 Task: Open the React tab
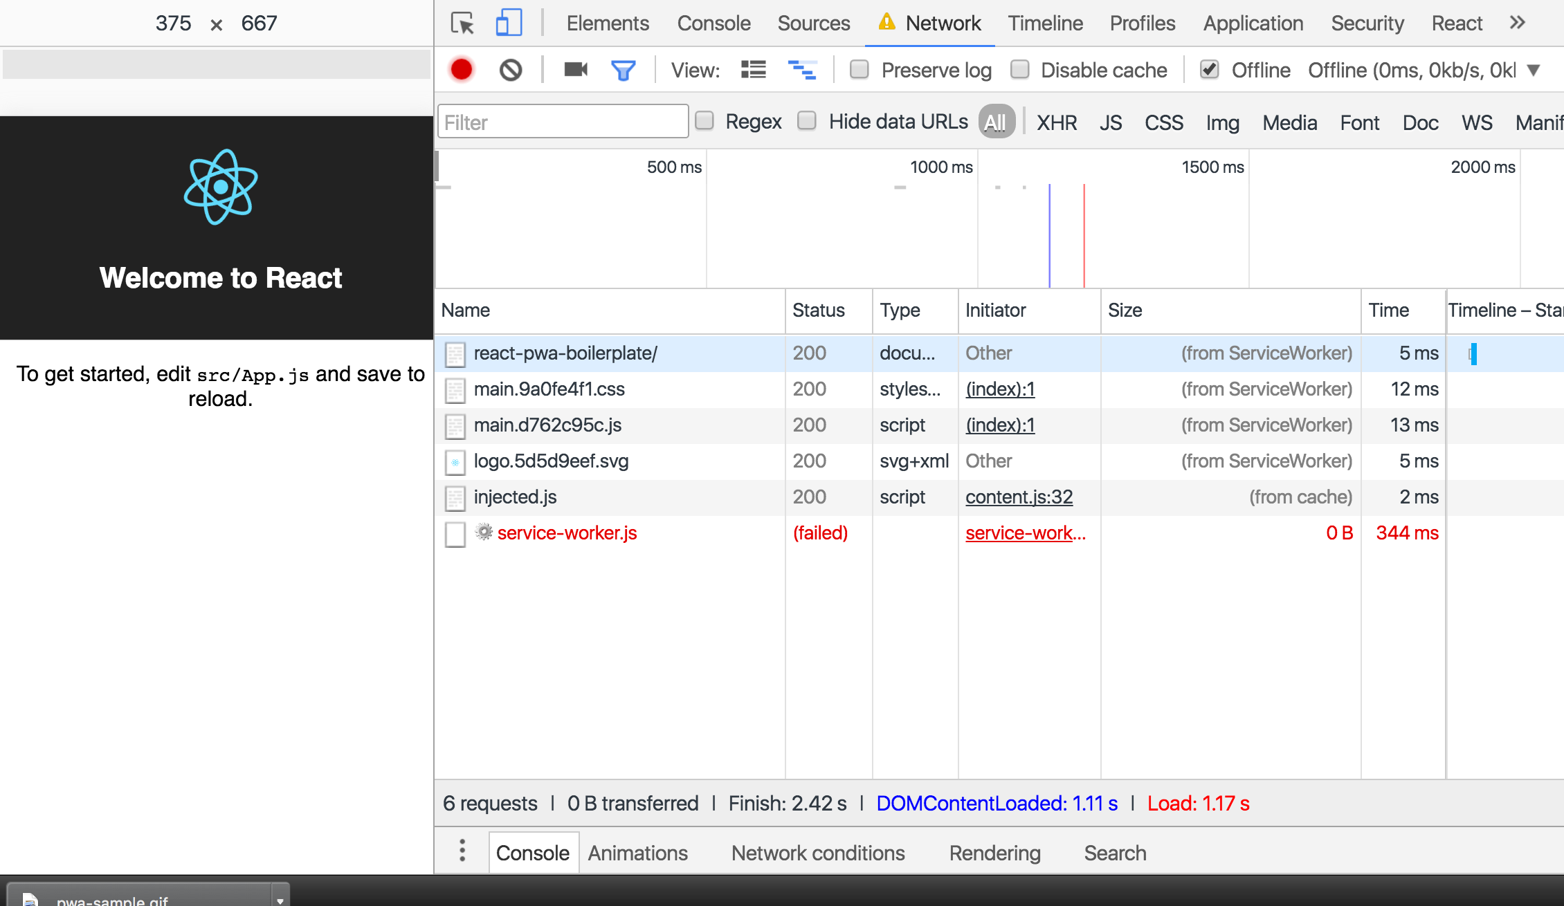point(1457,24)
